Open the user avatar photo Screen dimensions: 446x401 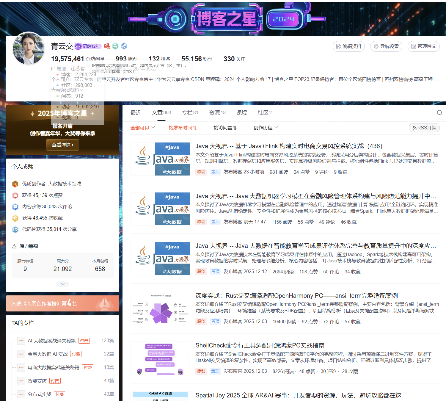tap(29, 48)
